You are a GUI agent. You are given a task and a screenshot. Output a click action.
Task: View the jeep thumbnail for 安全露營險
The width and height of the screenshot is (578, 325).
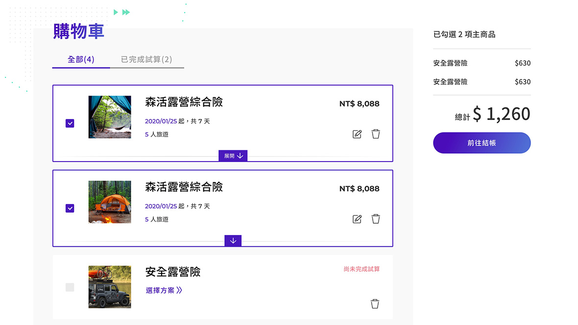110,287
